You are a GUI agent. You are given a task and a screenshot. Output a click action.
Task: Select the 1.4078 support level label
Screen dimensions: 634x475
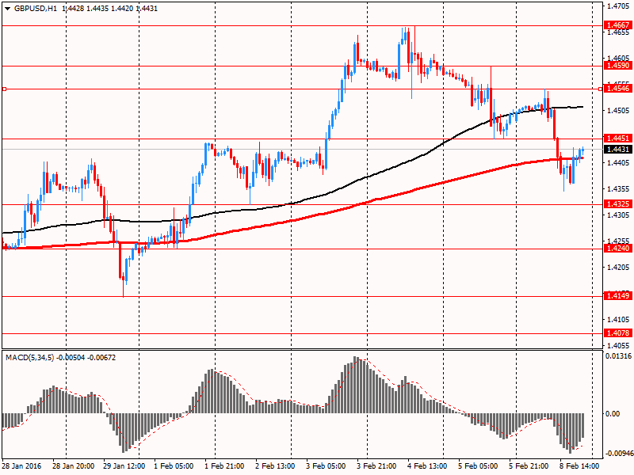pos(618,333)
